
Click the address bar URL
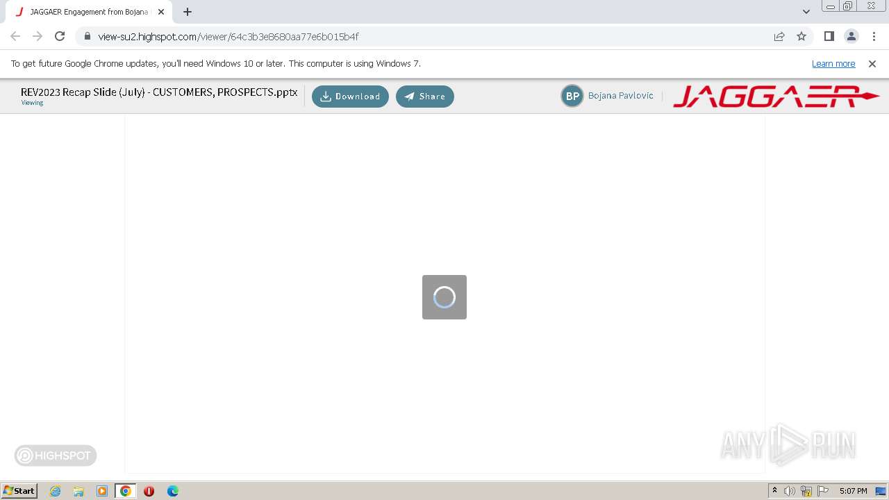(229, 36)
